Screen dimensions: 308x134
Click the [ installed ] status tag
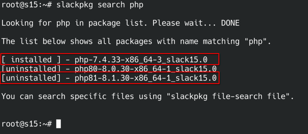31,59
